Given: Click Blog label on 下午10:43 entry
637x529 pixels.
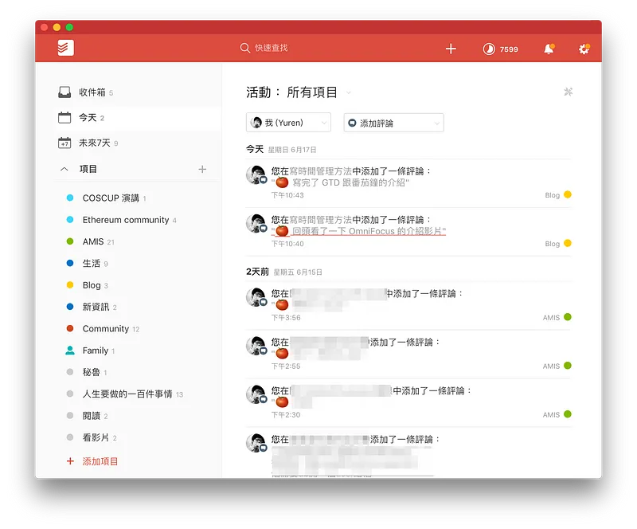Looking at the screenshot, I should (x=552, y=195).
